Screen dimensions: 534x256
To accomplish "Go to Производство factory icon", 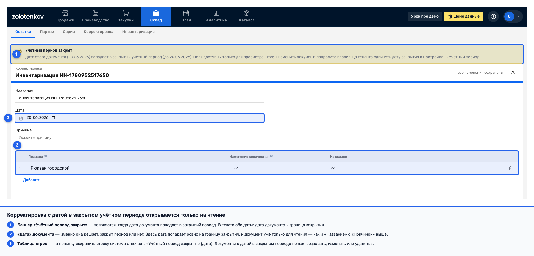I will (x=96, y=13).
